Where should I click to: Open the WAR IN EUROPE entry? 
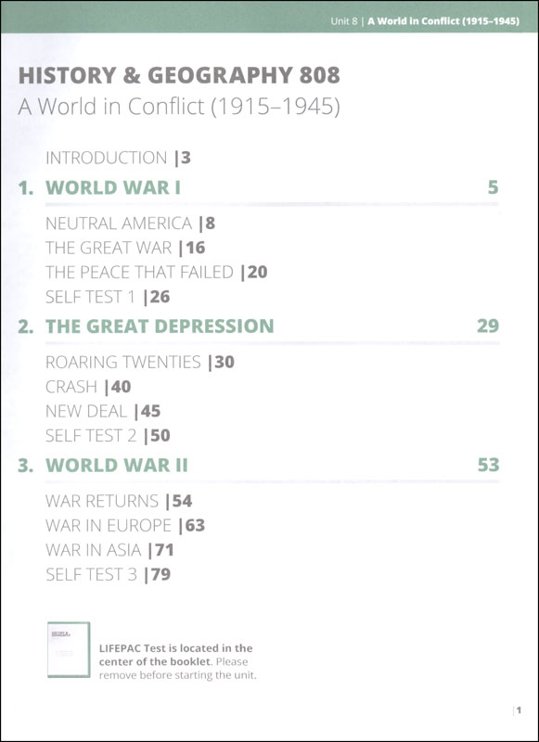(125, 526)
